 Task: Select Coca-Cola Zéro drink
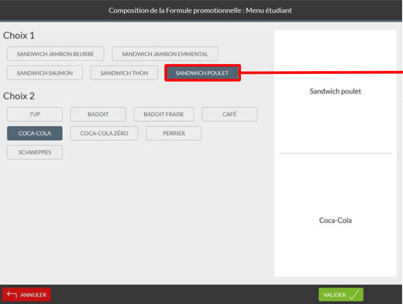(x=104, y=133)
